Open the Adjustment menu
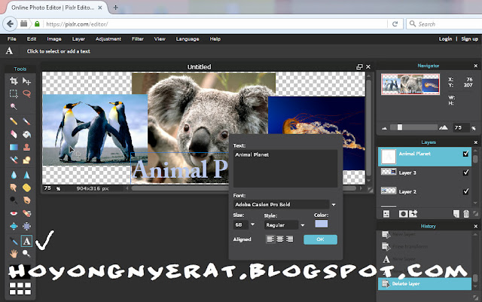Screen dimensions: 482x302 pyautogui.click(x=108, y=38)
